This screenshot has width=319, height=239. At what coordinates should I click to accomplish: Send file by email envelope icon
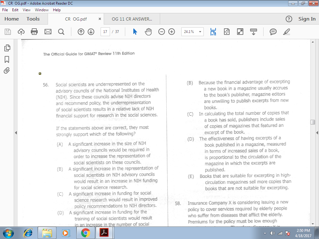(x=48, y=32)
